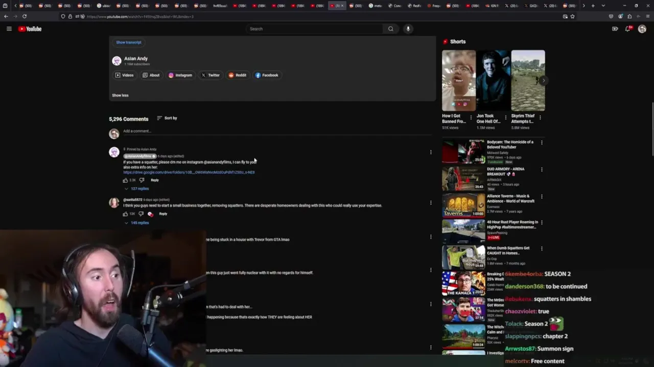Expand 145 replies on sarita5572 comment
This screenshot has width=654, height=367.
pos(136,223)
